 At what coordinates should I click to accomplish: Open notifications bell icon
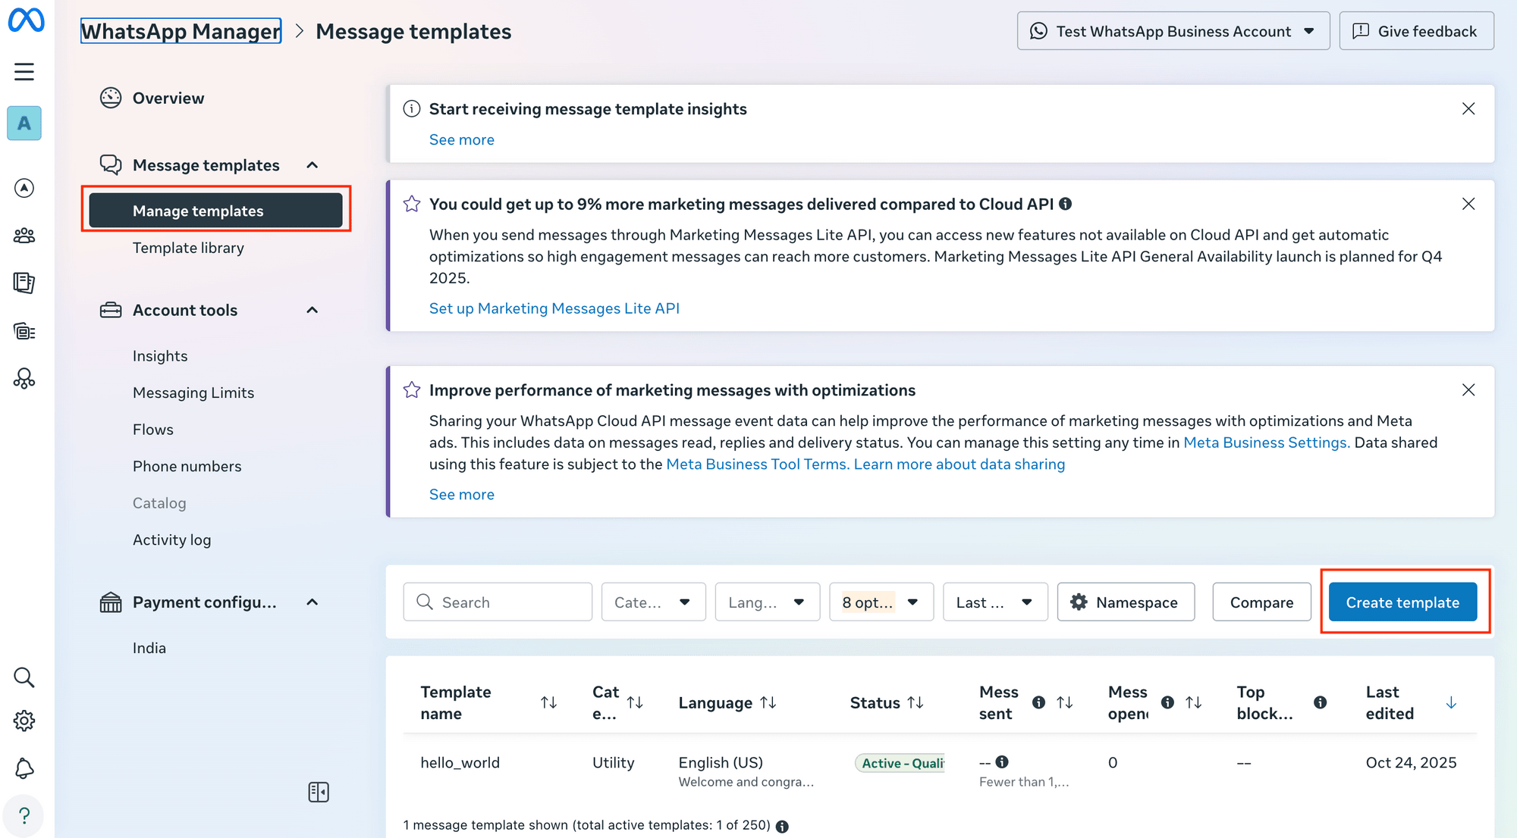[x=24, y=768]
